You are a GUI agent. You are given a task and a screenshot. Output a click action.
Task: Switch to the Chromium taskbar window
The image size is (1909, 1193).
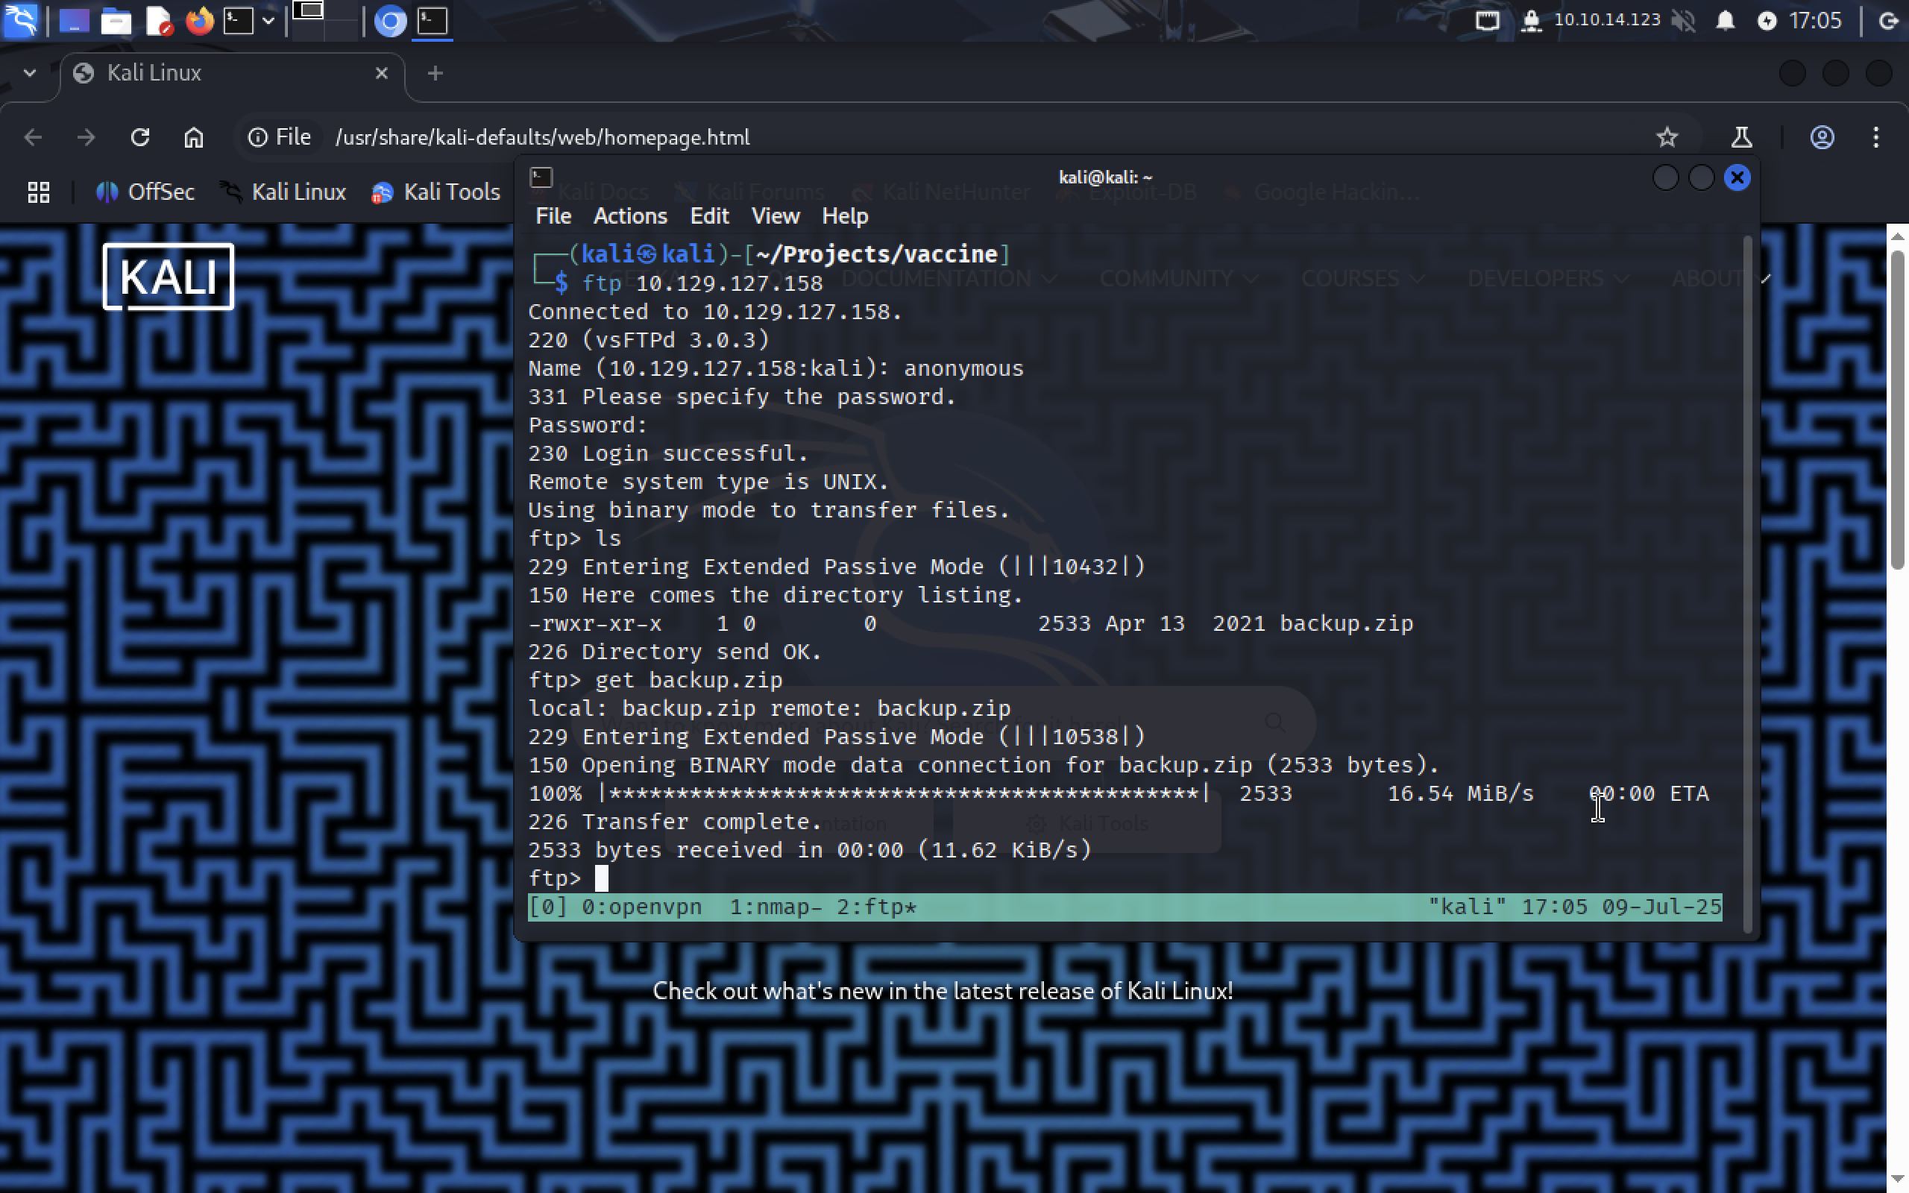pyautogui.click(x=390, y=21)
